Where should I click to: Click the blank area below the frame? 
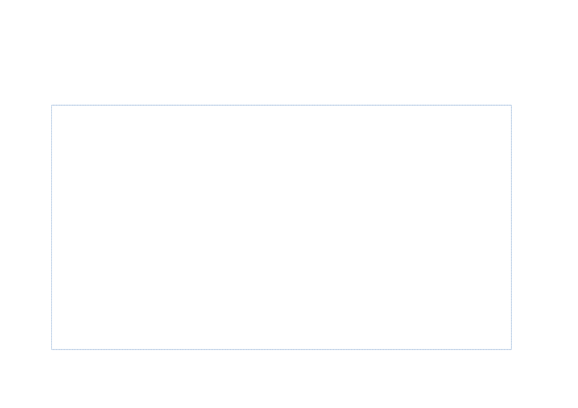coord(281,379)
